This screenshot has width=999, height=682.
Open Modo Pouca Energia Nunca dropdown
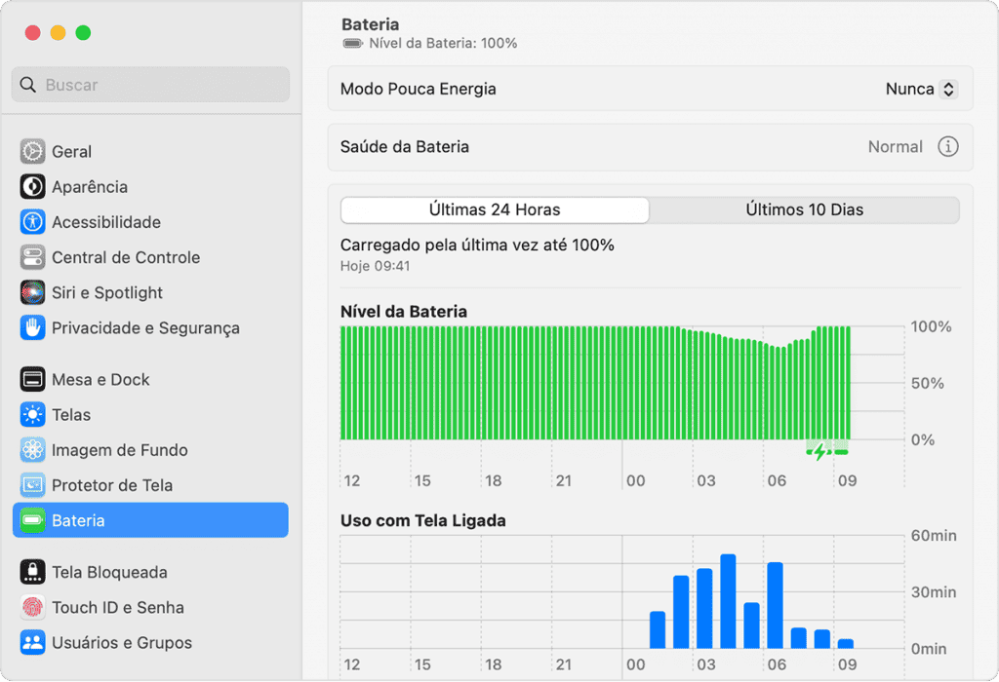pyautogui.click(x=921, y=89)
